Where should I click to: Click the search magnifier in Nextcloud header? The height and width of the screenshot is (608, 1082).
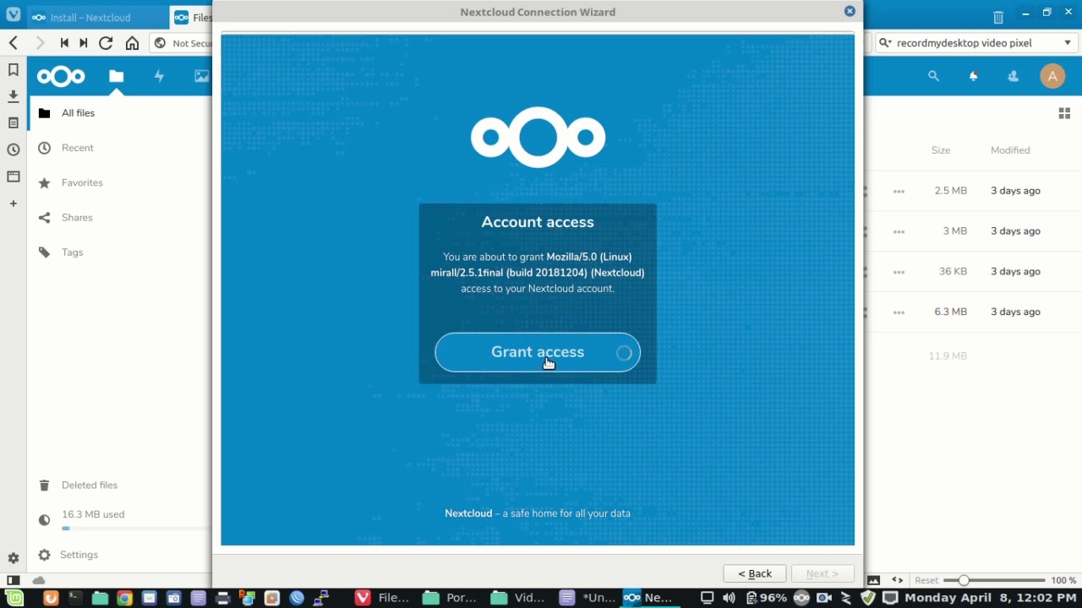(933, 76)
